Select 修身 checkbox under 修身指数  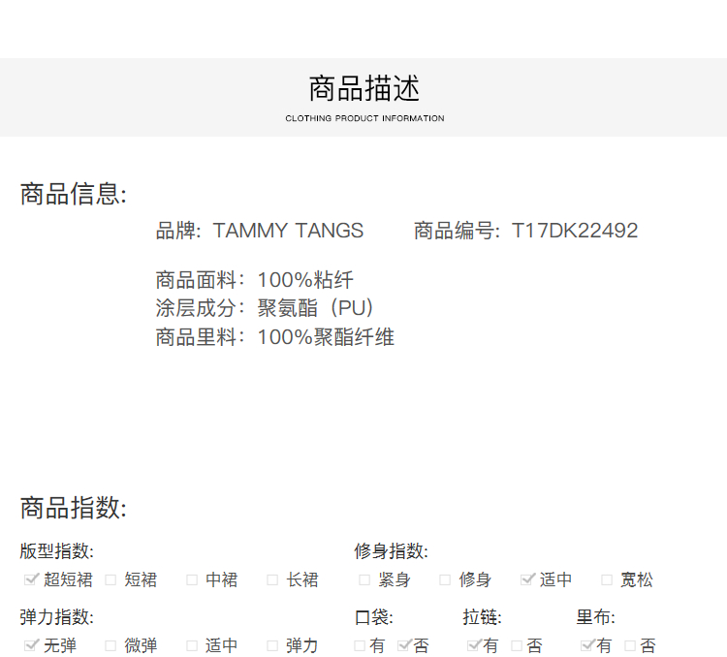(445, 579)
